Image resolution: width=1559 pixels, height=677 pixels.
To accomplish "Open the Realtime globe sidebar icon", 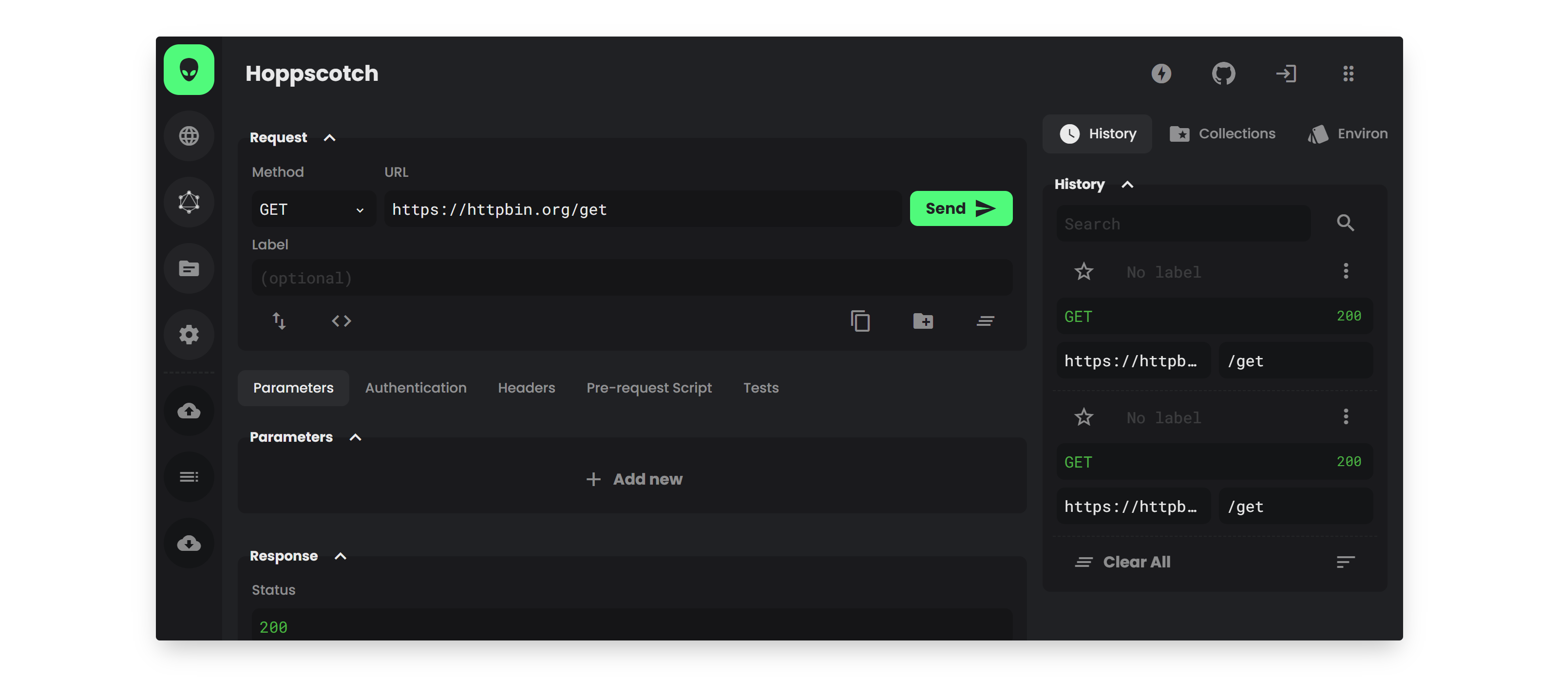I will point(189,135).
